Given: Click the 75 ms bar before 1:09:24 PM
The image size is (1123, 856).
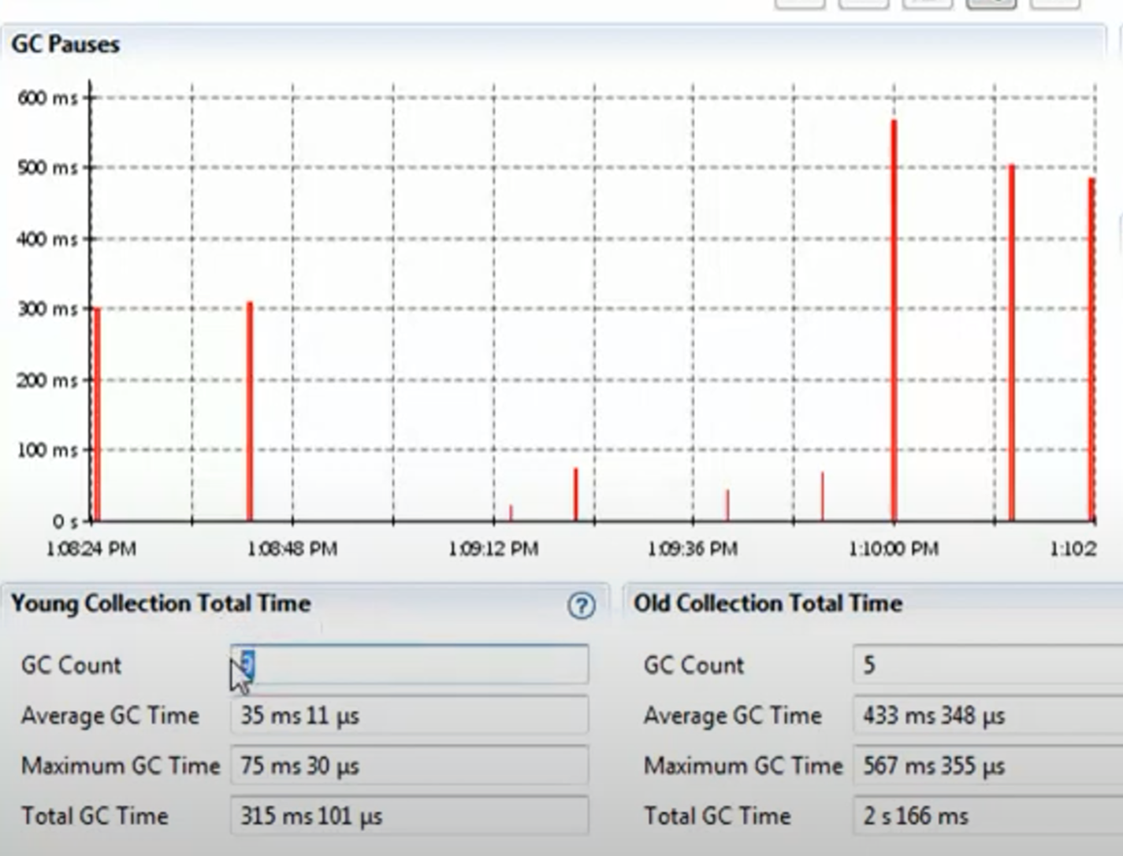Looking at the screenshot, I should coord(576,495).
